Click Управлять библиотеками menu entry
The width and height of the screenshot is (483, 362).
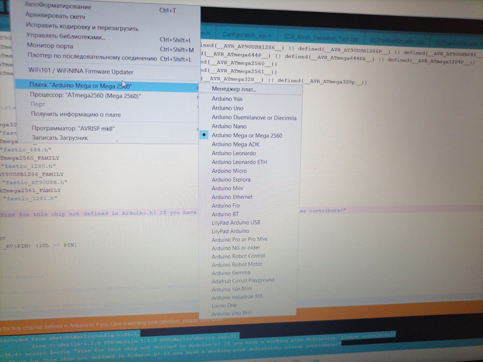pos(66,37)
